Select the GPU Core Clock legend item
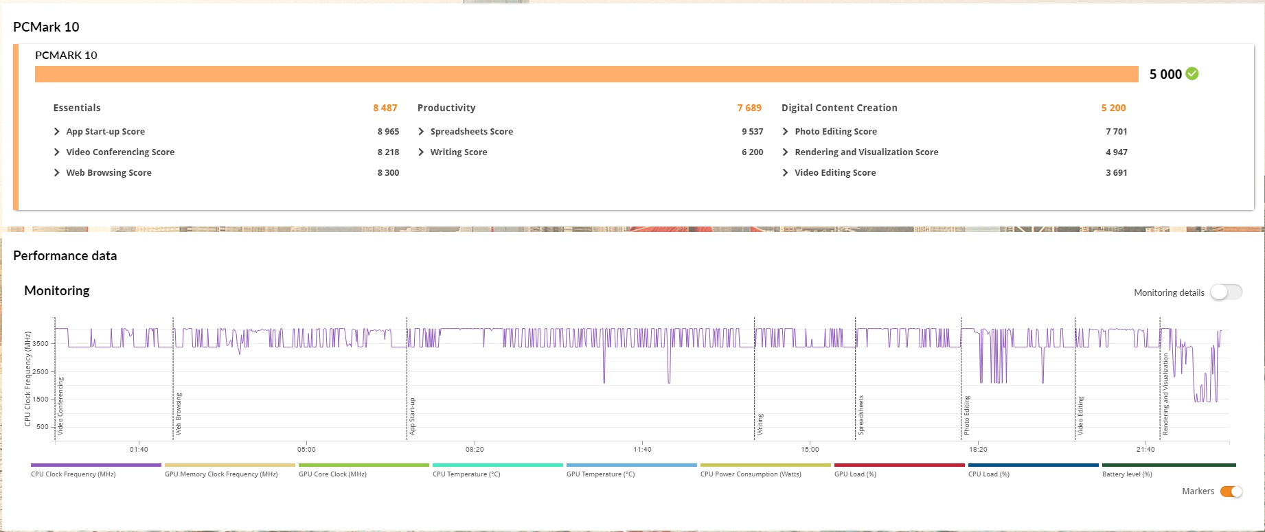The height and width of the screenshot is (532, 1265). (364, 470)
